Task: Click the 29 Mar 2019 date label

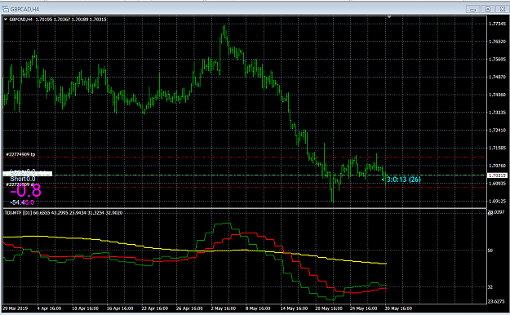Action: coord(16,308)
